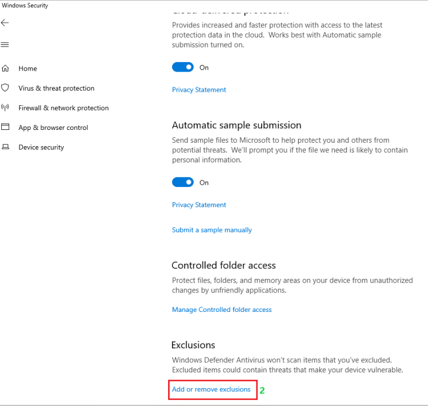Viewport: 428px width, 406px height.
Task: Open App & browser control section
Action: click(x=53, y=128)
